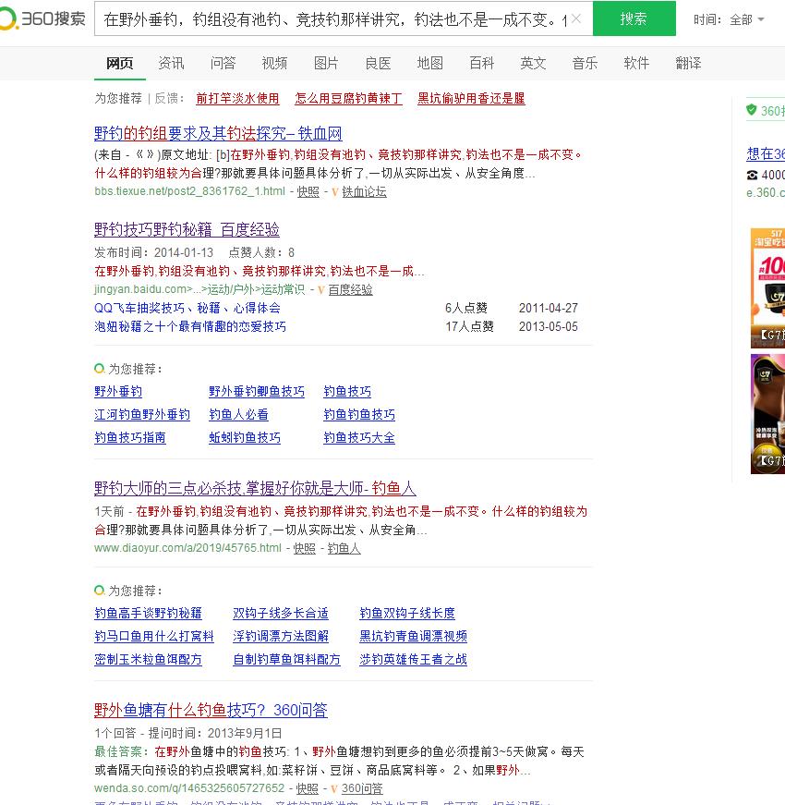Open result 野钓大师的三点必杀技 钓鱼人
The image size is (785, 805).
(x=255, y=488)
